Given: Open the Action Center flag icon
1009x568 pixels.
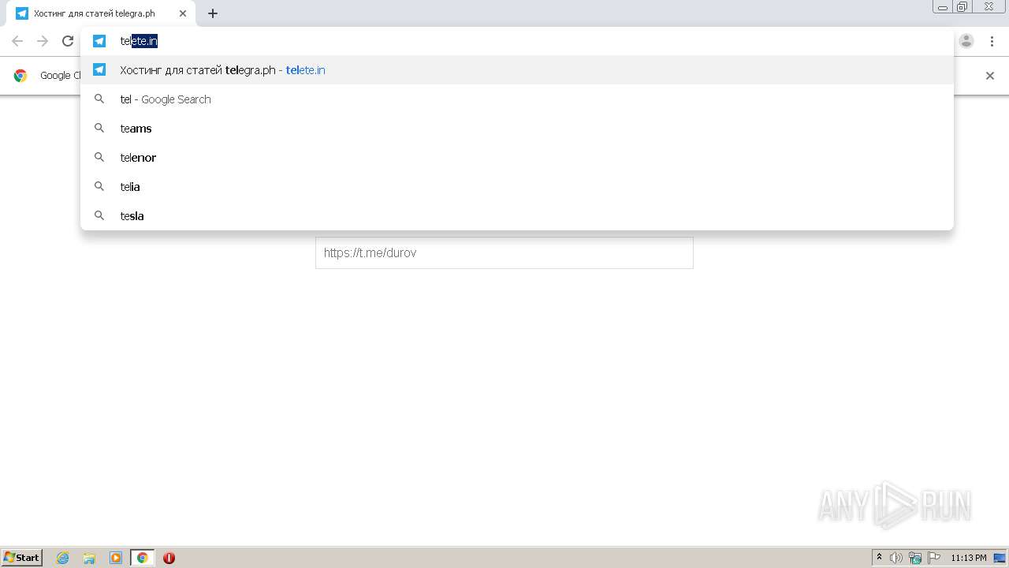Looking at the screenshot, I should coord(934,558).
